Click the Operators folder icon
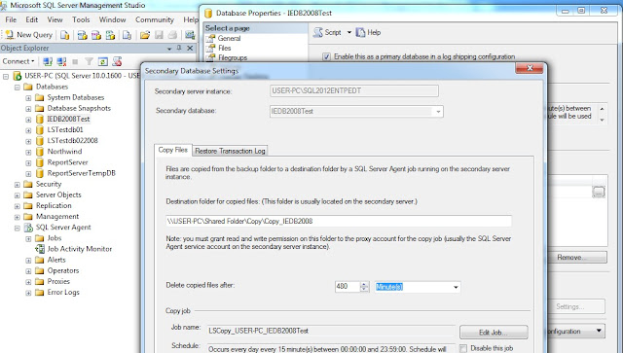This screenshot has height=353, width=623. [39, 270]
